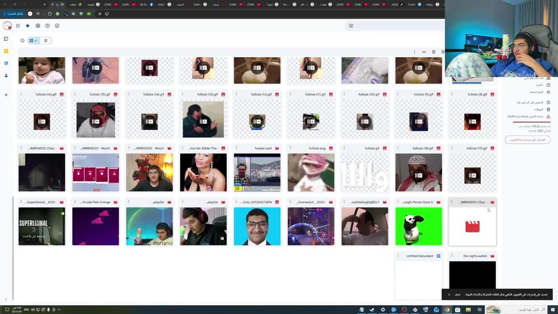Show hidden system tray icons
558x314 pixels.
point(59,310)
